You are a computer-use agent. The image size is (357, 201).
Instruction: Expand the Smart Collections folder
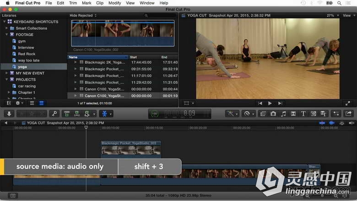6,28
